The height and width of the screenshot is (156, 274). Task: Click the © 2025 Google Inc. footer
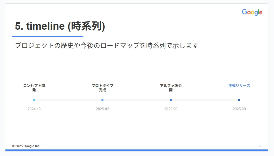(x=26, y=146)
